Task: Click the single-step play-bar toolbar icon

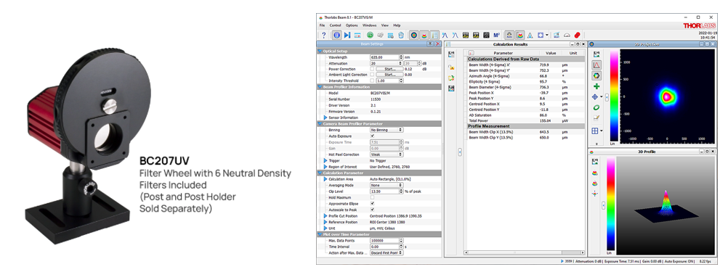Action: 347,36
